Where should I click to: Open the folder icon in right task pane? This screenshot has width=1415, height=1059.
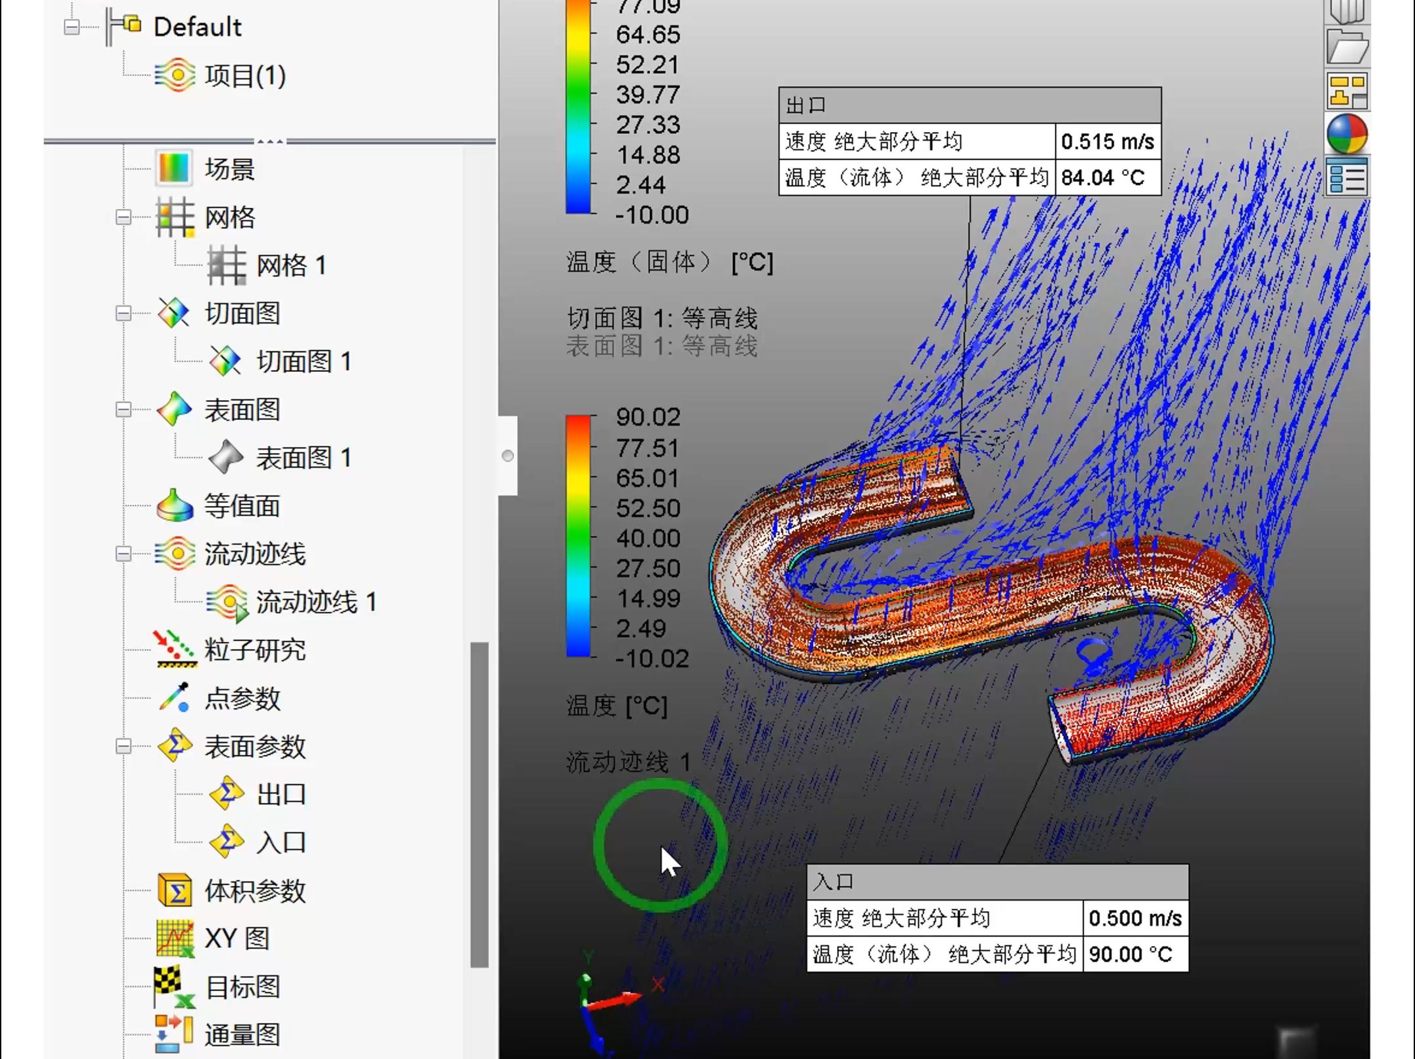point(1347,47)
